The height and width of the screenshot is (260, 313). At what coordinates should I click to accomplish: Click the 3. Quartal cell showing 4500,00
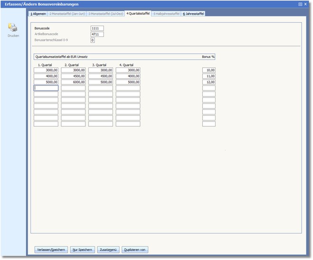101,76
